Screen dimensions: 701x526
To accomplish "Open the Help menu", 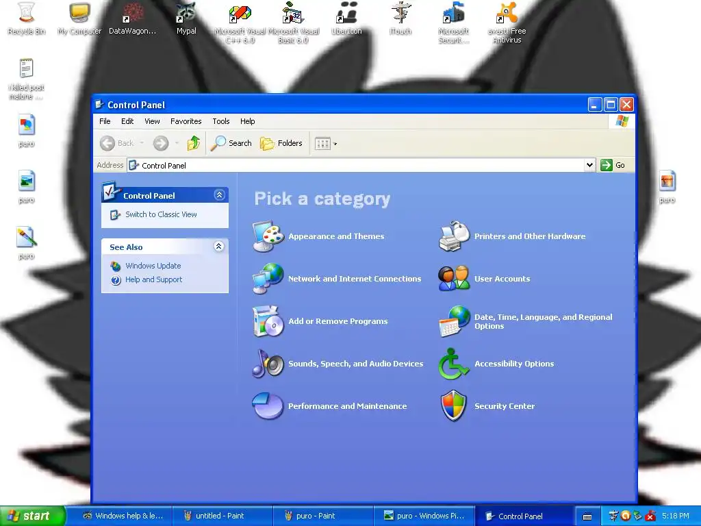I will (x=247, y=121).
